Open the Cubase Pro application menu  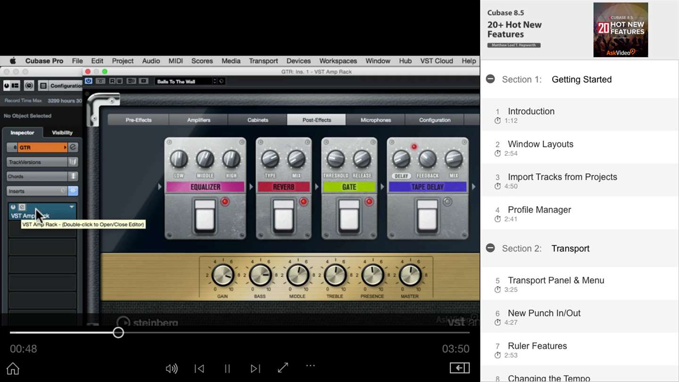[x=44, y=61]
